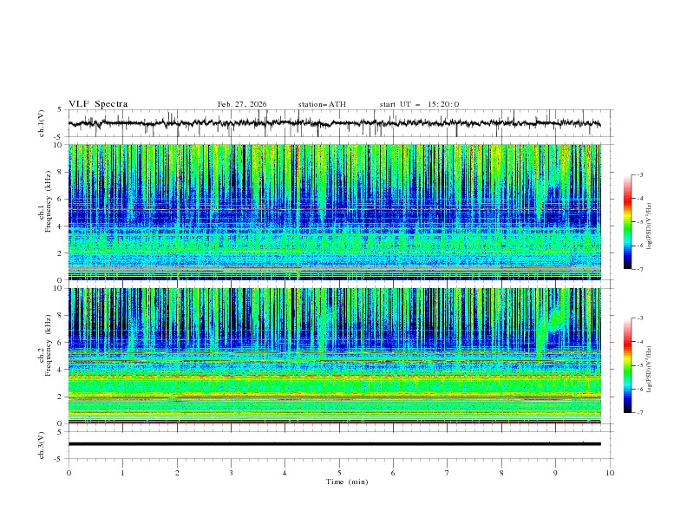Image resolution: width=687 pixels, height=531 pixels.
Task: Click the ch.2 spectrogram color bar
Action: (x=627, y=365)
